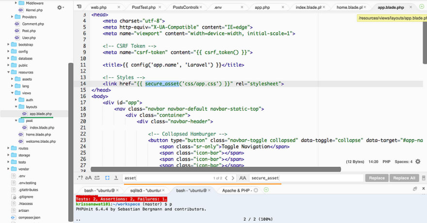Image resolution: width=427 pixels, height=223 pixels.
Task: Open the Apache & PHP terminal tab
Action: tap(237, 191)
